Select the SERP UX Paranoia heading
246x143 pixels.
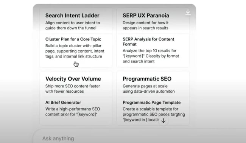(146, 16)
